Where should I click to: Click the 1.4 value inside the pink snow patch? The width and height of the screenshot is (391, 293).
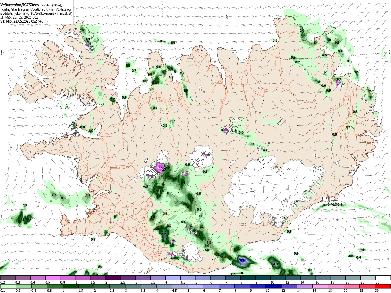click(159, 168)
